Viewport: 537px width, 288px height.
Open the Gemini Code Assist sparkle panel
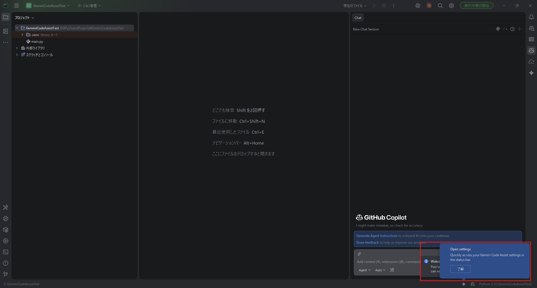click(531, 73)
